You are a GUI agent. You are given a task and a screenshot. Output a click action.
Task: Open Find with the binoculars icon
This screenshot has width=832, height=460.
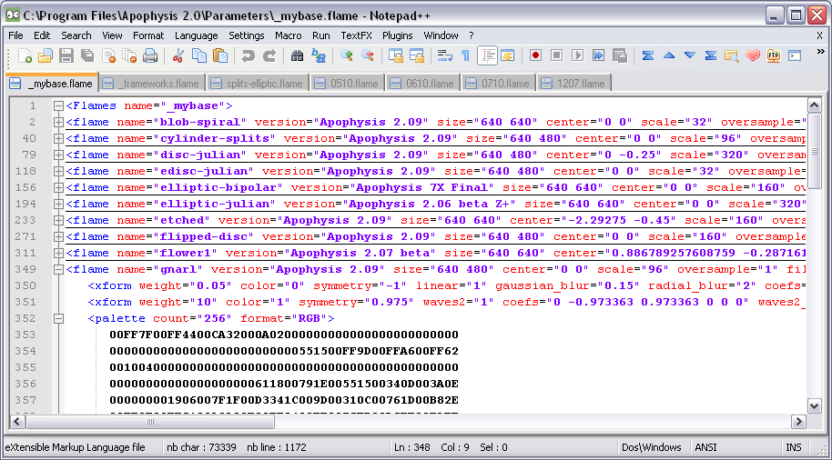[297, 55]
